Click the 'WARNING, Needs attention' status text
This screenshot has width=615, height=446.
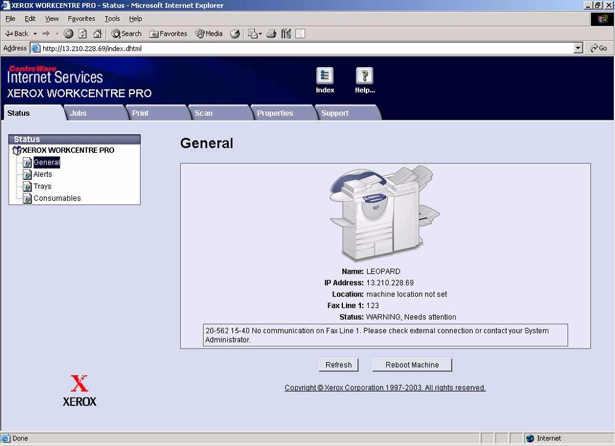411,317
